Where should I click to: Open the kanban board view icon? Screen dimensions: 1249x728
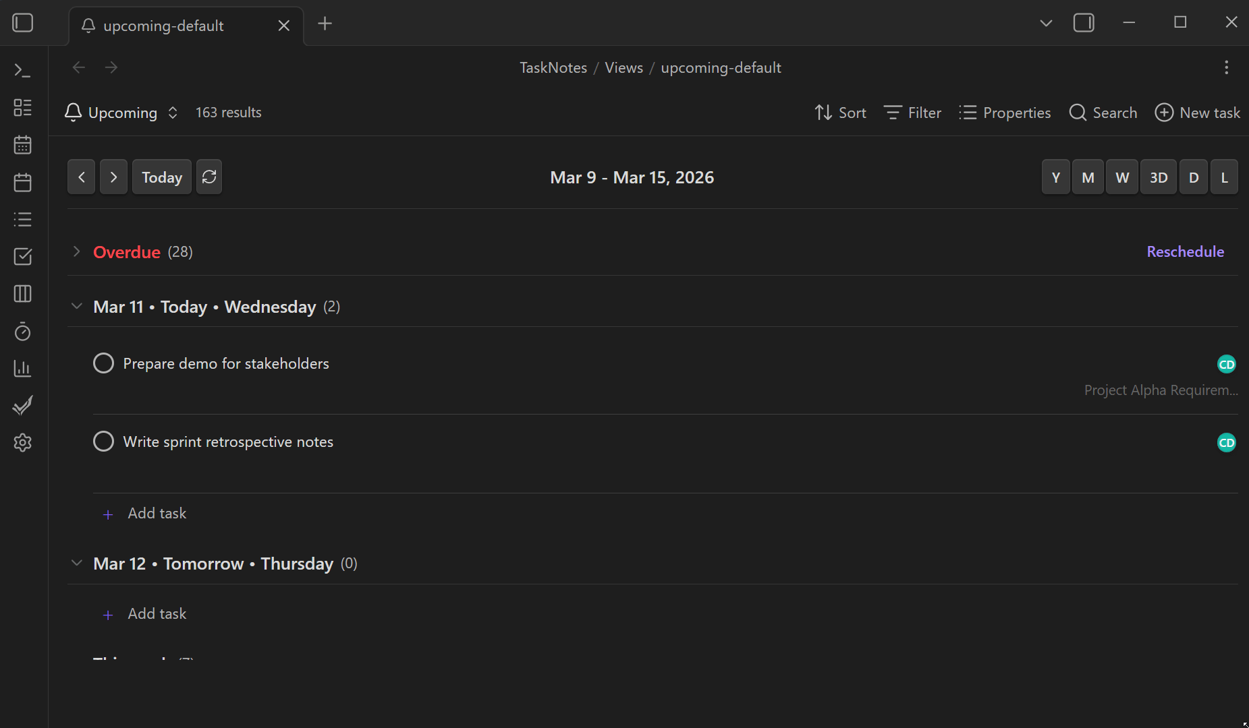coord(22,293)
